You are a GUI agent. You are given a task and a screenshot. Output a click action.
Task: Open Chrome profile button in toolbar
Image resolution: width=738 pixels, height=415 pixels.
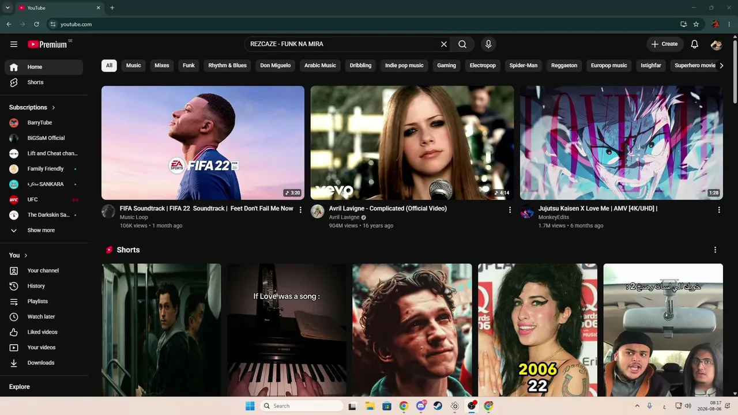click(716, 24)
